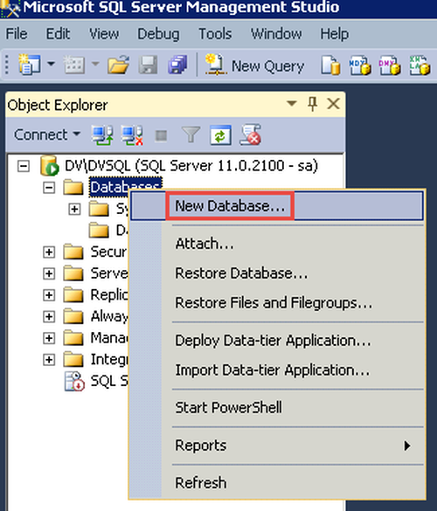Viewport: 437px width, 511px height.
Task: Collapse the Databases folder node
Action: click(x=49, y=188)
